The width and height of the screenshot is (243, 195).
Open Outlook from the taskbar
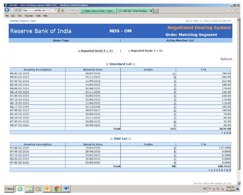(x=48, y=189)
